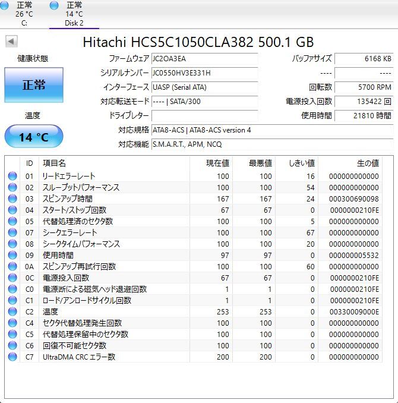Screen dimensions: 398x403
Task: Click the status circle for ID C5 row
Action: (12, 335)
